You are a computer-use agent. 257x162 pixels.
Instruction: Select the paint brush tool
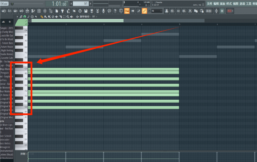(x=45, y=17)
